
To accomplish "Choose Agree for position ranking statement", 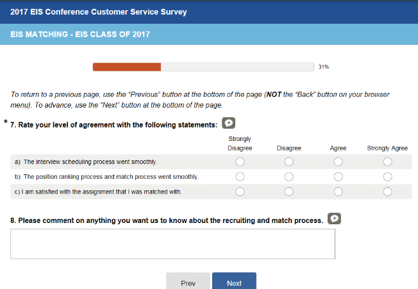I will (338, 176).
